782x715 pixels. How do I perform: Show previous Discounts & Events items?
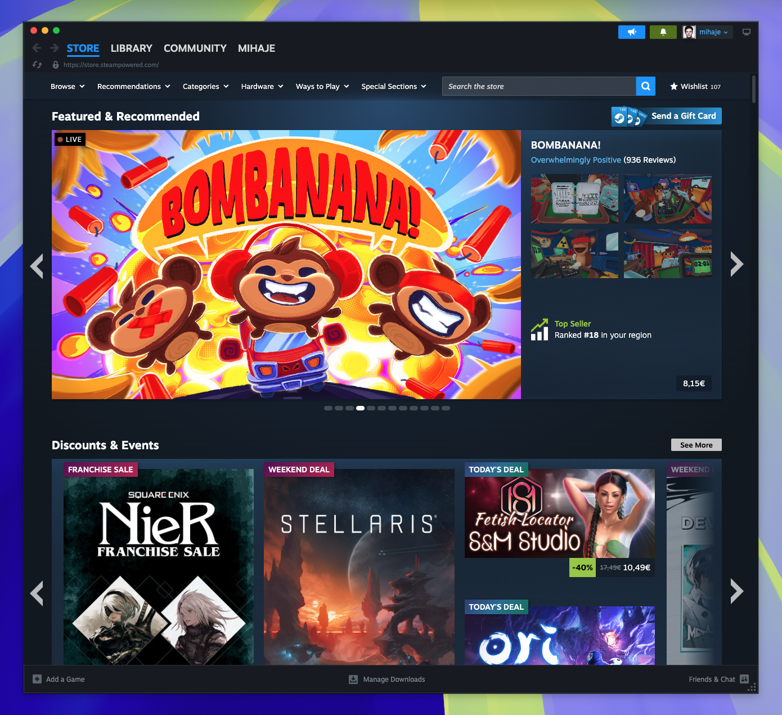[37, 593]
